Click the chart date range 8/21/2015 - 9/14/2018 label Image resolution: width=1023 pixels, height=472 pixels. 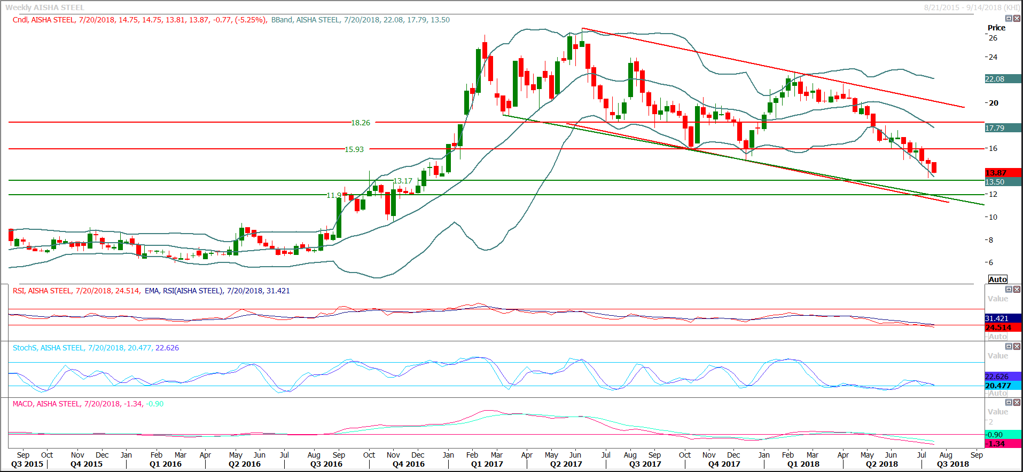pyautogui.click(x=972, y=7)
